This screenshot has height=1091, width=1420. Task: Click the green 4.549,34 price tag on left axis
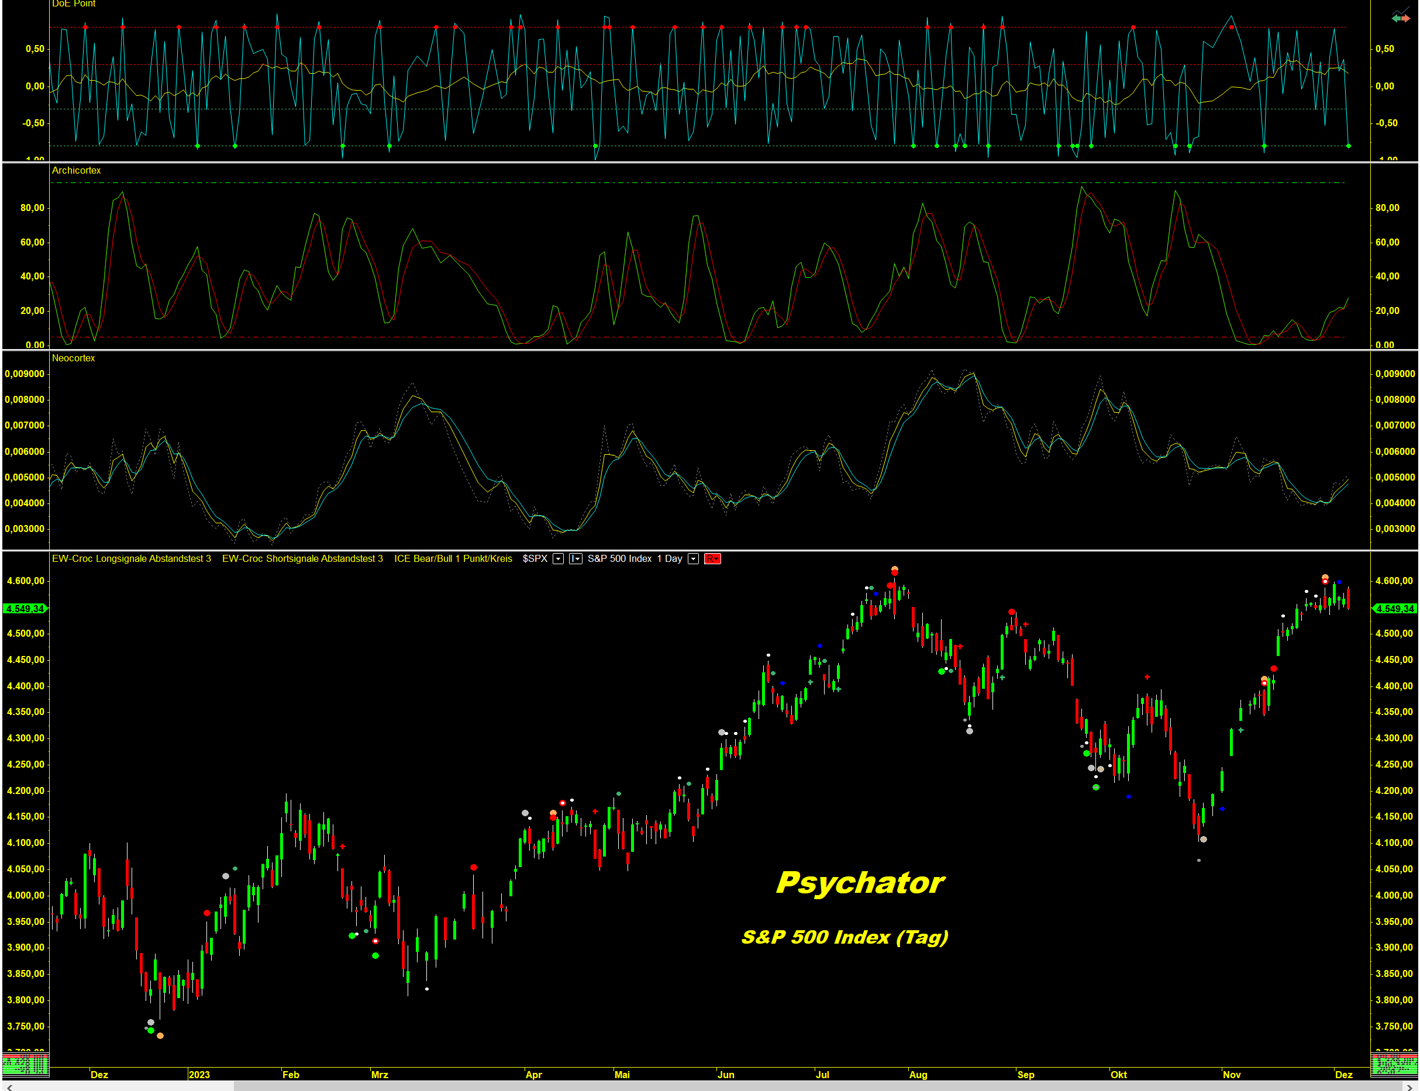click(25, 609)
